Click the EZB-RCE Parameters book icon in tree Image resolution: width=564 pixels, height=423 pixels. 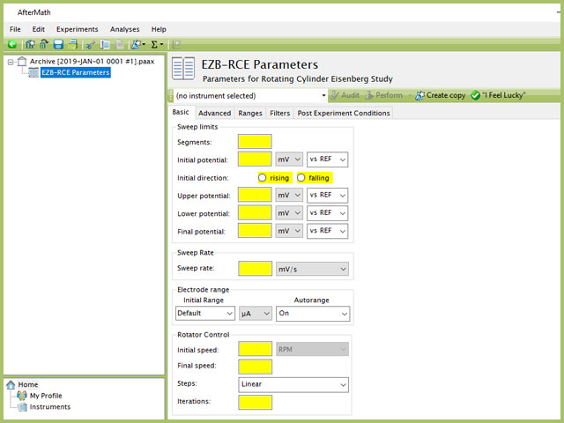tap(33, 72)
